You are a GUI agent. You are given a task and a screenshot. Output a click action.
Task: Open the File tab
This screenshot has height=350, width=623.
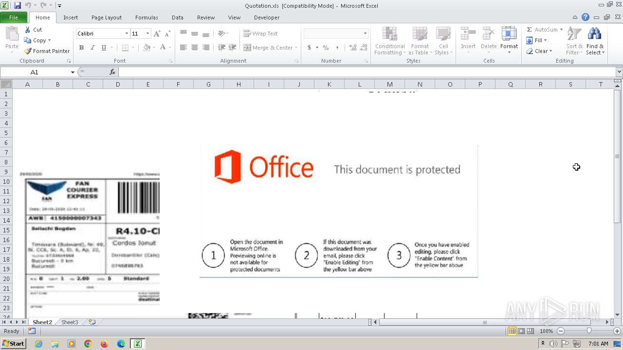tap(14, 17)
